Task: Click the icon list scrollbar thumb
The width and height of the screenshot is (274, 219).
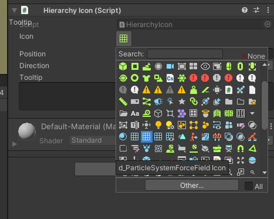Action: (265, 105)
